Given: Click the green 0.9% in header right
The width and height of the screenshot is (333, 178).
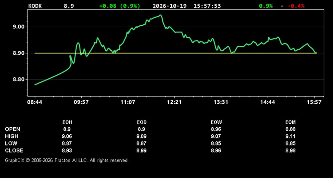Looking at the screenshot, I should (266, 6).
